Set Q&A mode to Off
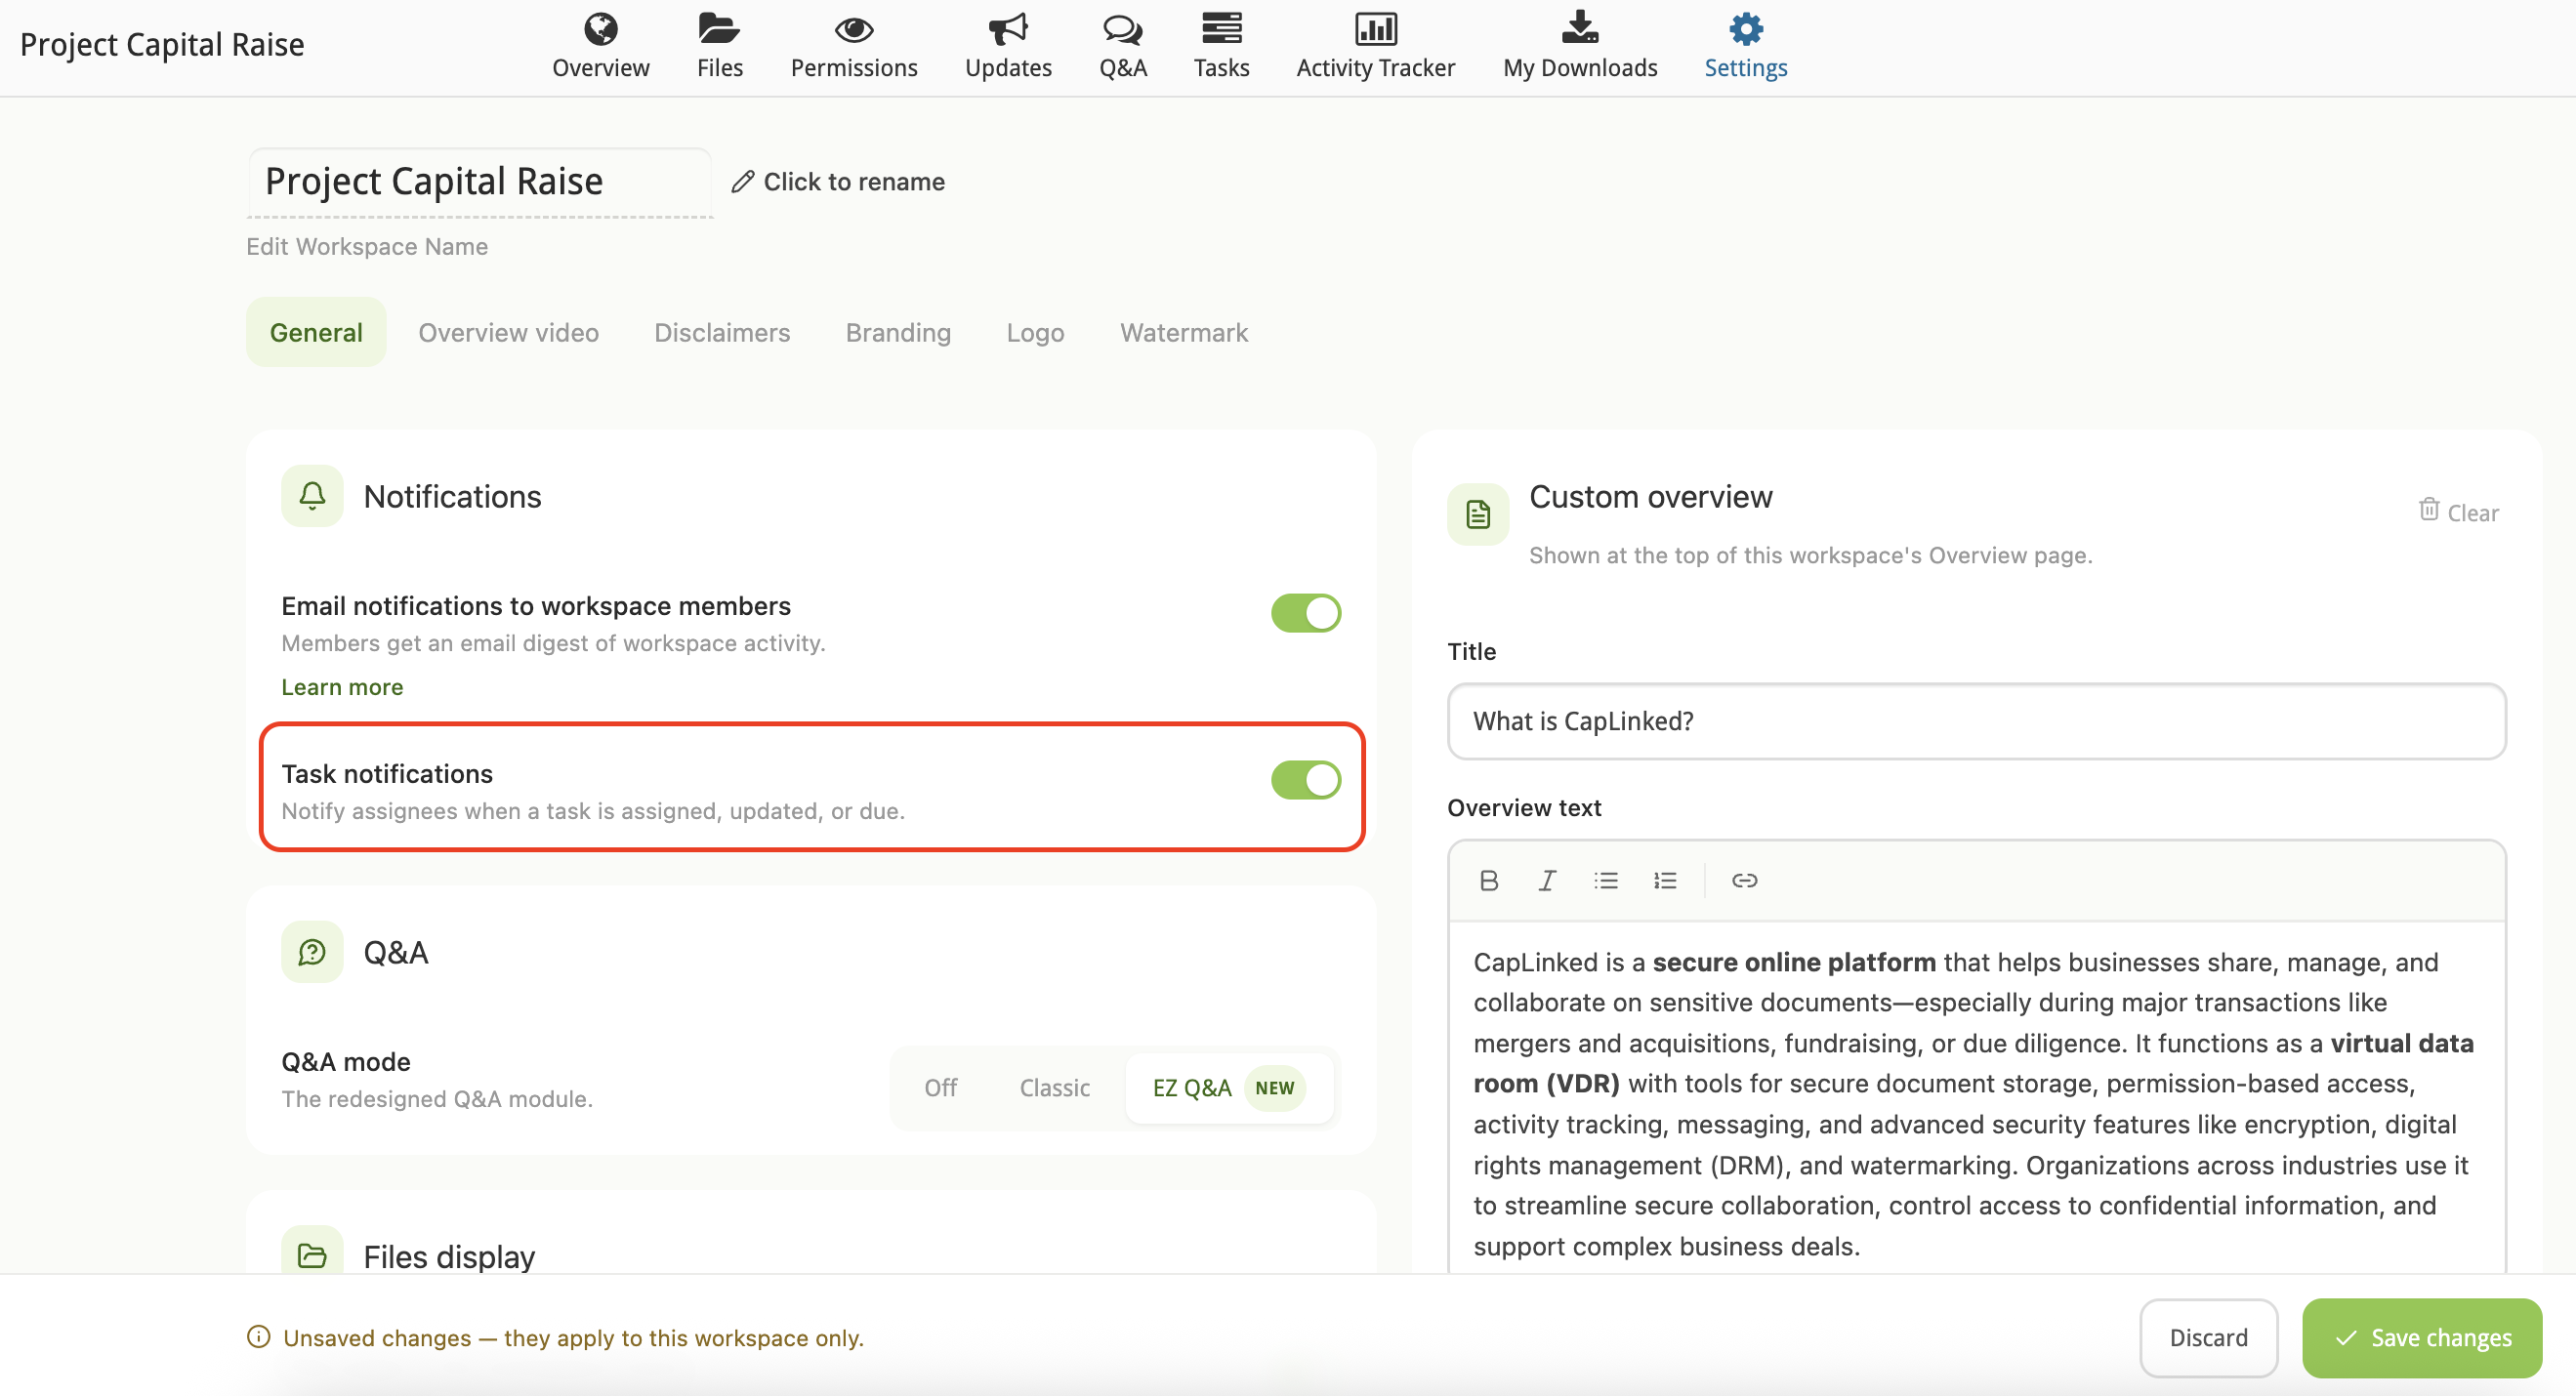2576x1396 pixels. (x=940, y=1087)
